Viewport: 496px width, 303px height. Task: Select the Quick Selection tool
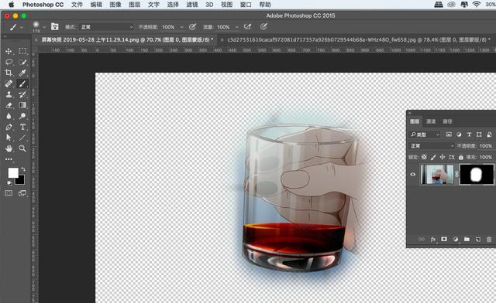(x=22, y=62)
